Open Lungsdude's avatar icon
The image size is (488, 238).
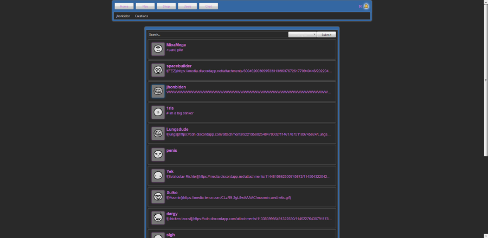(x=158, y=133)
